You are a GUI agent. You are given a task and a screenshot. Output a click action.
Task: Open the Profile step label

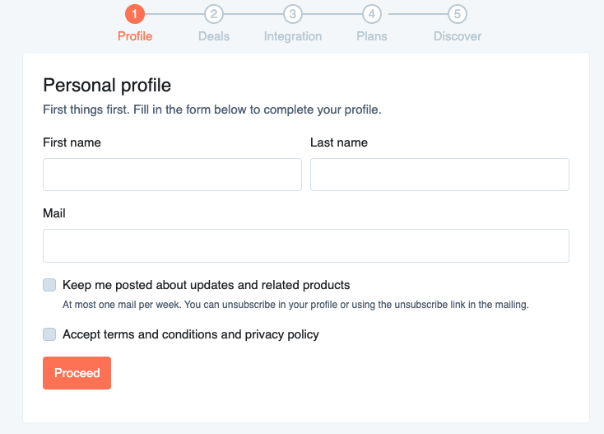pyautogui.click(x=135, y=36)
